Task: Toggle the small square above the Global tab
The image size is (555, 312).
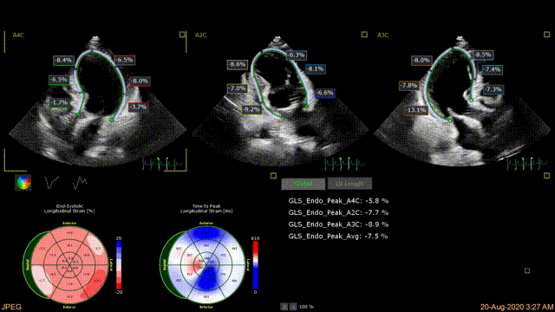Action: 273,175
